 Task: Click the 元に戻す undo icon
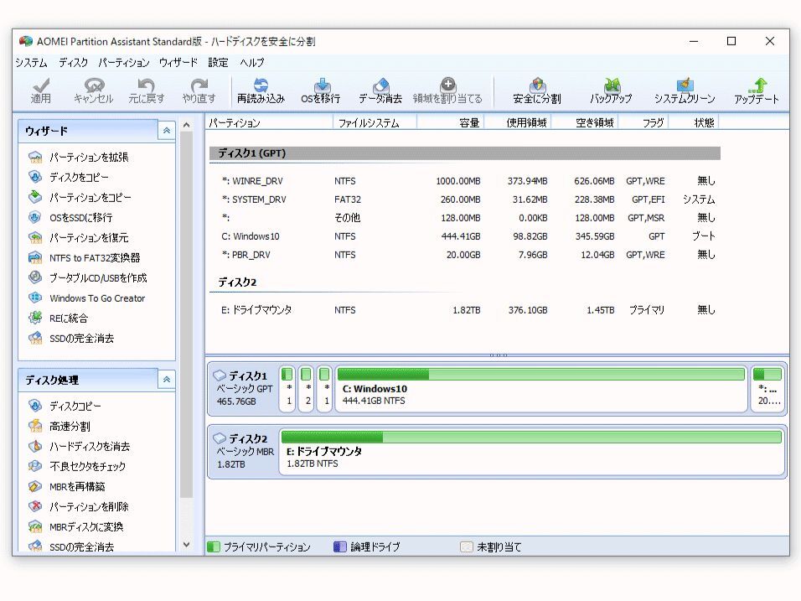pos(146,91)
